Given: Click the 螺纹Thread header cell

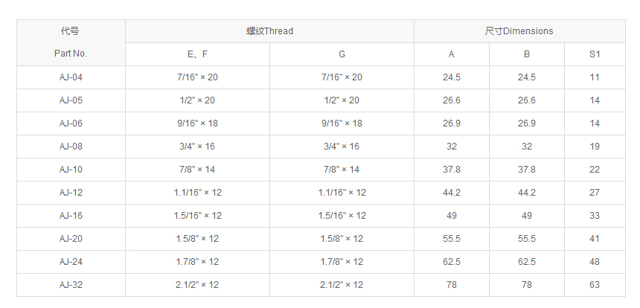Looking at the screenshot, I should 269,31.
